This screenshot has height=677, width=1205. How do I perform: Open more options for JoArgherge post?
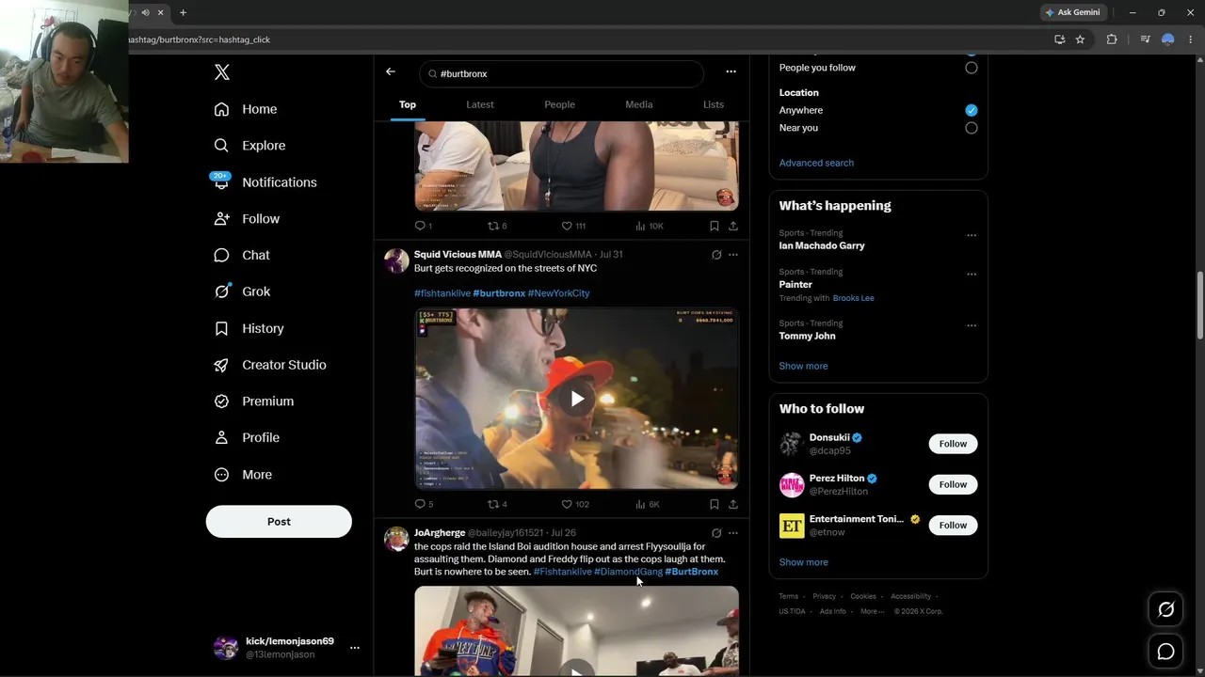click(733, 533)
